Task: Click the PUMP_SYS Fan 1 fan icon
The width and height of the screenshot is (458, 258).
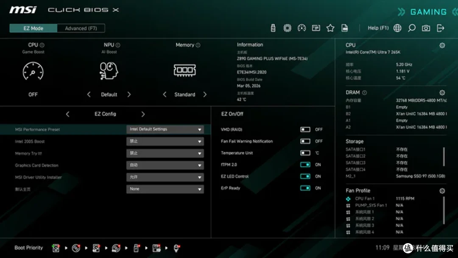Action: coord(348,205)
